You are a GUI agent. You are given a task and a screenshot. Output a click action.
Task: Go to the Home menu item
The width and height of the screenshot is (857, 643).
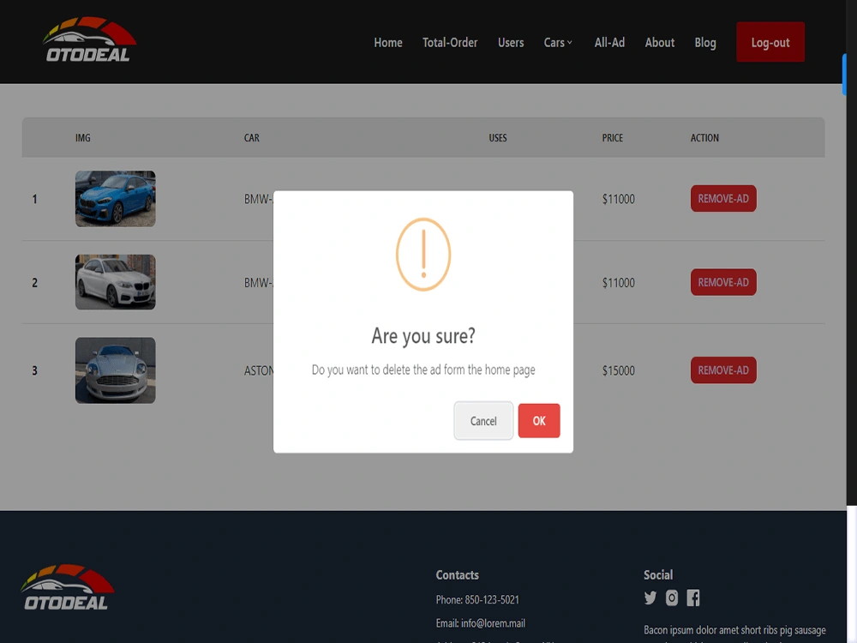tap(388, 43)
